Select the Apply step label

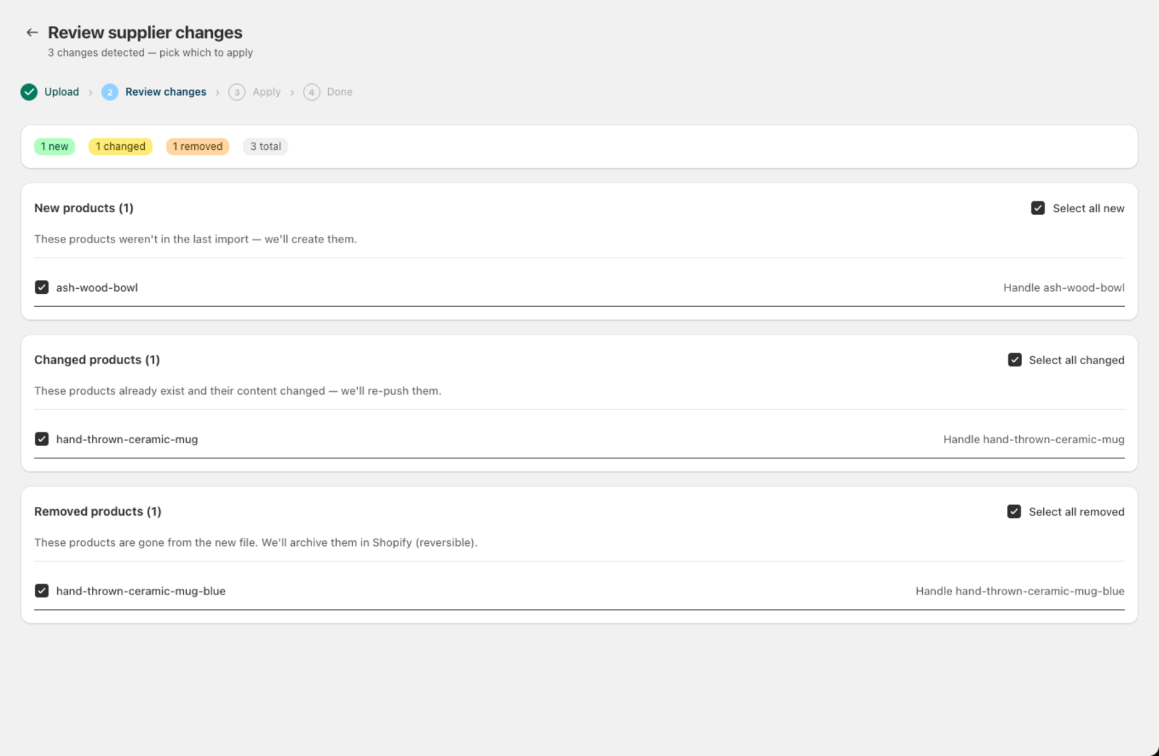click(x=267, y=92)
